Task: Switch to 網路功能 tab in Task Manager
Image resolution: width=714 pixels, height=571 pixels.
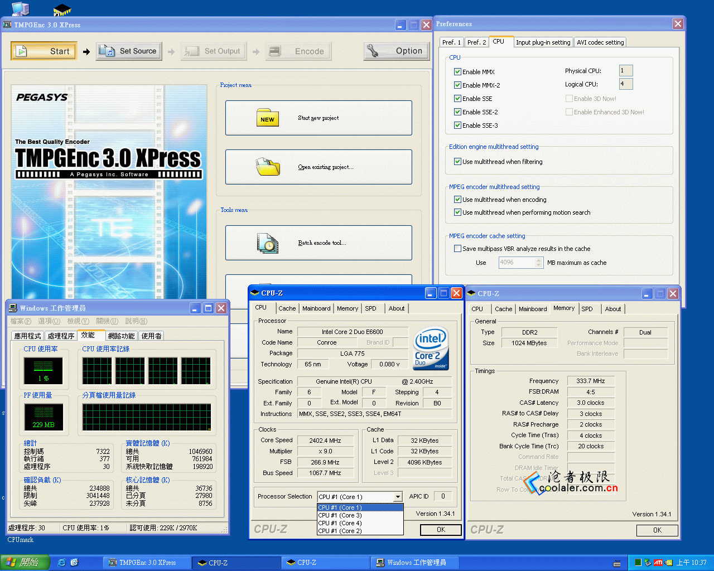Action: click(121, 336)
